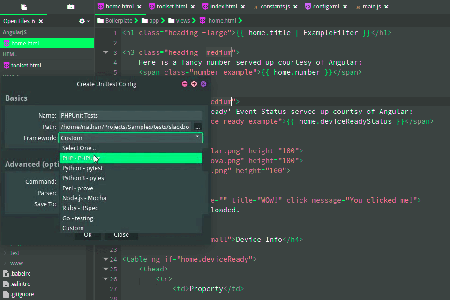The height and width of the screenshot is (300, 450).
Task: Switch to the index.html editor tab
Action: 224,6
